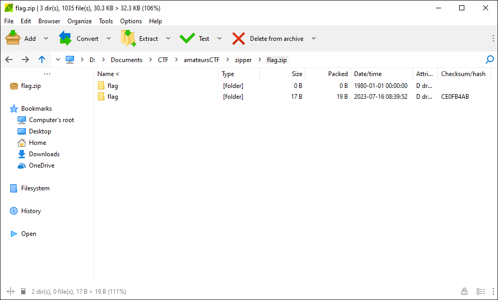Image resolution: width=498 pixels, height=300 pixels.
Task: Select the flag folder with 17 B size
Action: [x=112, y=96]
